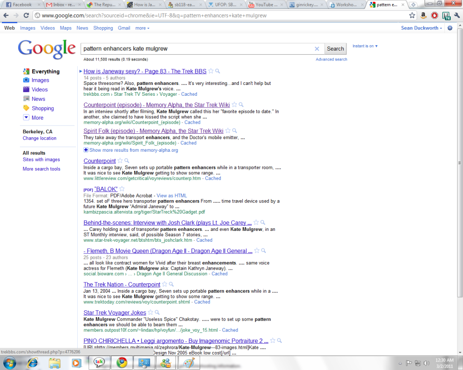Open Gmail in top navigation bar
463x370 pixels.
tap(124, 28)
